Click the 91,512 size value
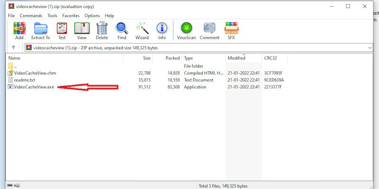Viewport: 379px width, 189px height. [144, 87]
